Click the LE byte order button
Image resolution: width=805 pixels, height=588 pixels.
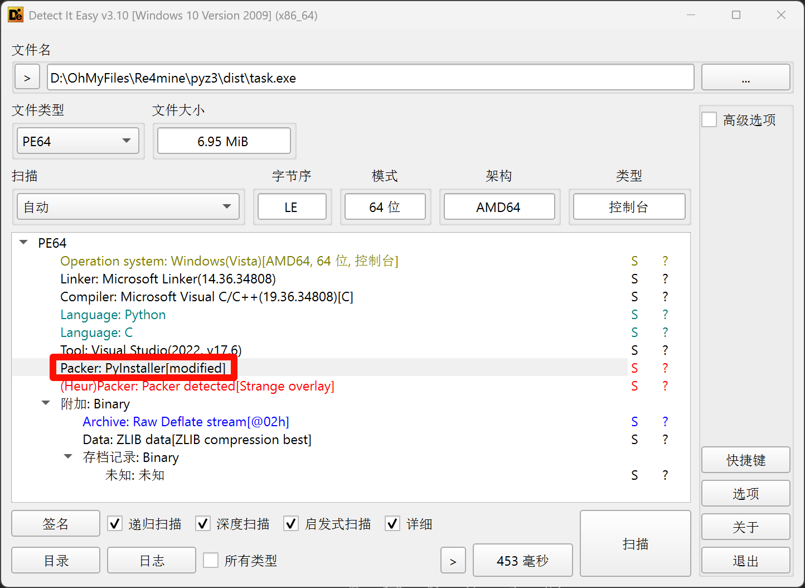[x=292, y=207]
